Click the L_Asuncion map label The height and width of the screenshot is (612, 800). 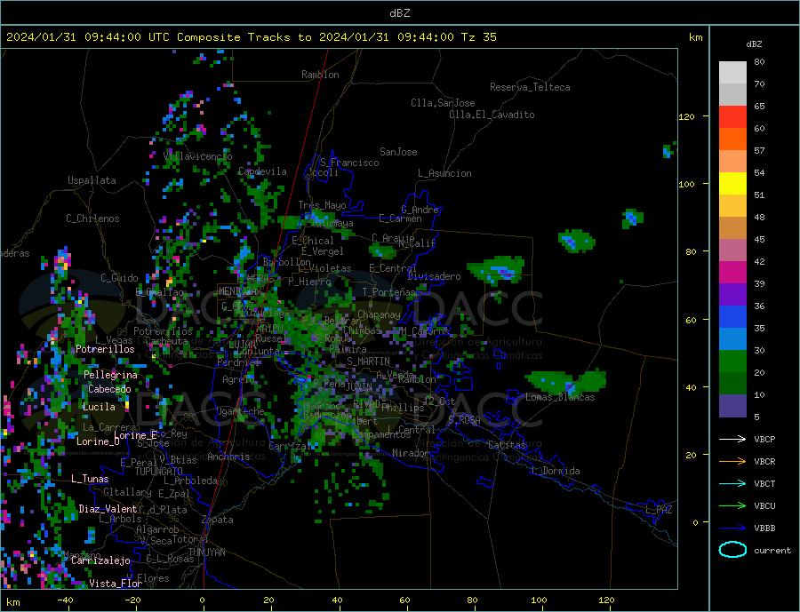[x=445, y=173]
